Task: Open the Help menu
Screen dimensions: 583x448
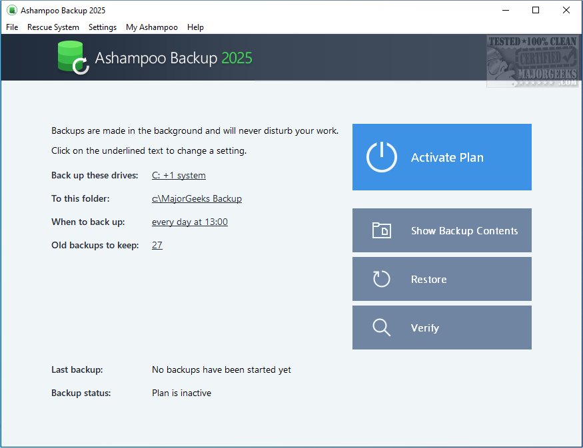Action: click(x=195, y=27)
